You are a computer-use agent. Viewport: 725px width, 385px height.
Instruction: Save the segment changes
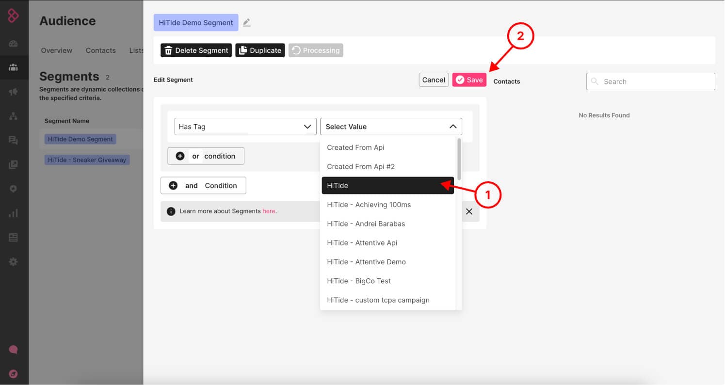coord(469,80)
